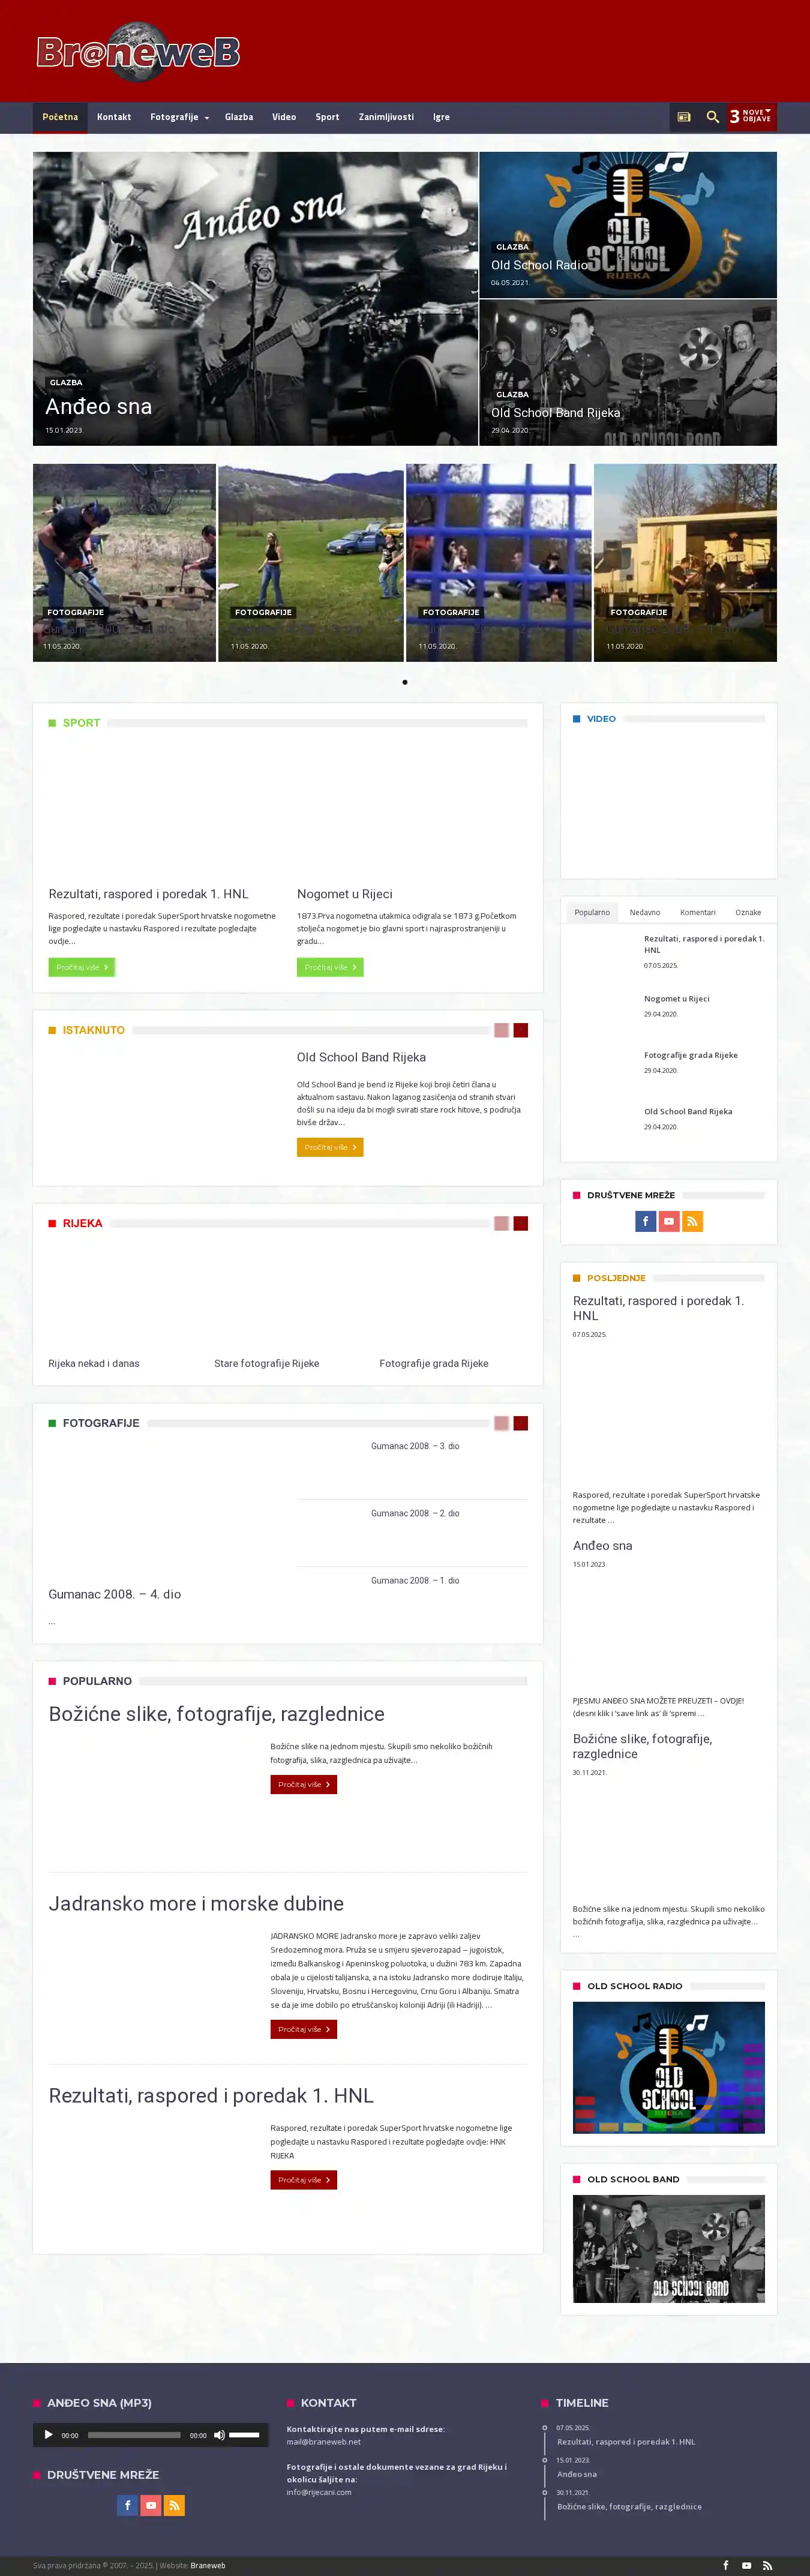Click the news ticker icon in navbar
Viewport: 810px width, 2576px height.
(x=684, y=117)
